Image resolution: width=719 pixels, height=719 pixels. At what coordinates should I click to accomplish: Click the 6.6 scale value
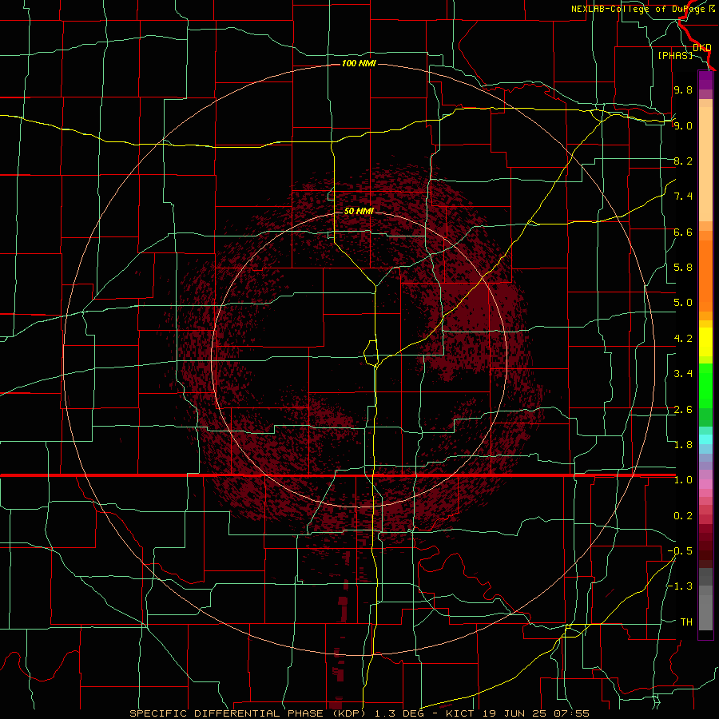[683, 232]
